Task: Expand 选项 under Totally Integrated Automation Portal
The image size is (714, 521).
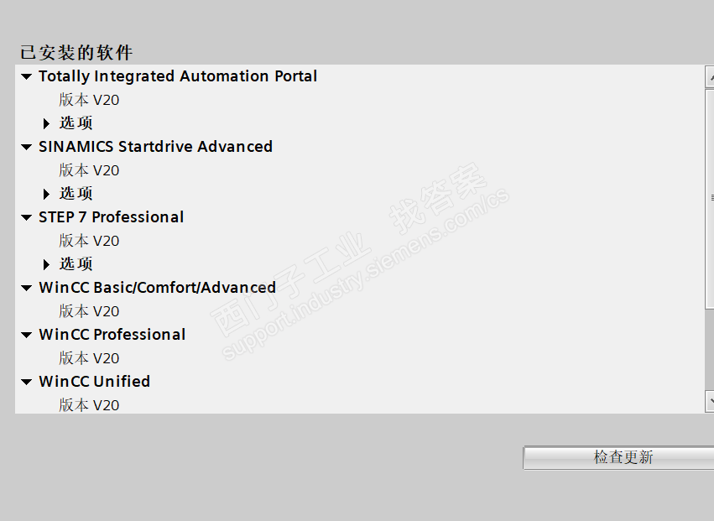Action: (x=47, y=123)
